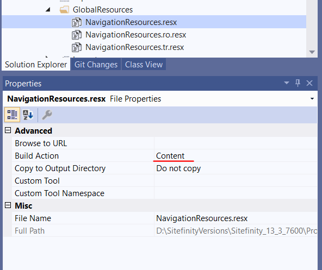This screenshot has height=270, width=322.
Task: Click the GlobalResources folder icon
Action: (64, 10)
